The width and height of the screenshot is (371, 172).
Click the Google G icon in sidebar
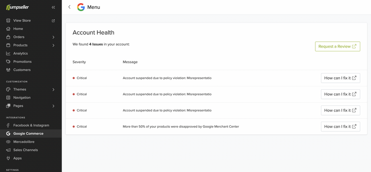click(x=8, y=134)
